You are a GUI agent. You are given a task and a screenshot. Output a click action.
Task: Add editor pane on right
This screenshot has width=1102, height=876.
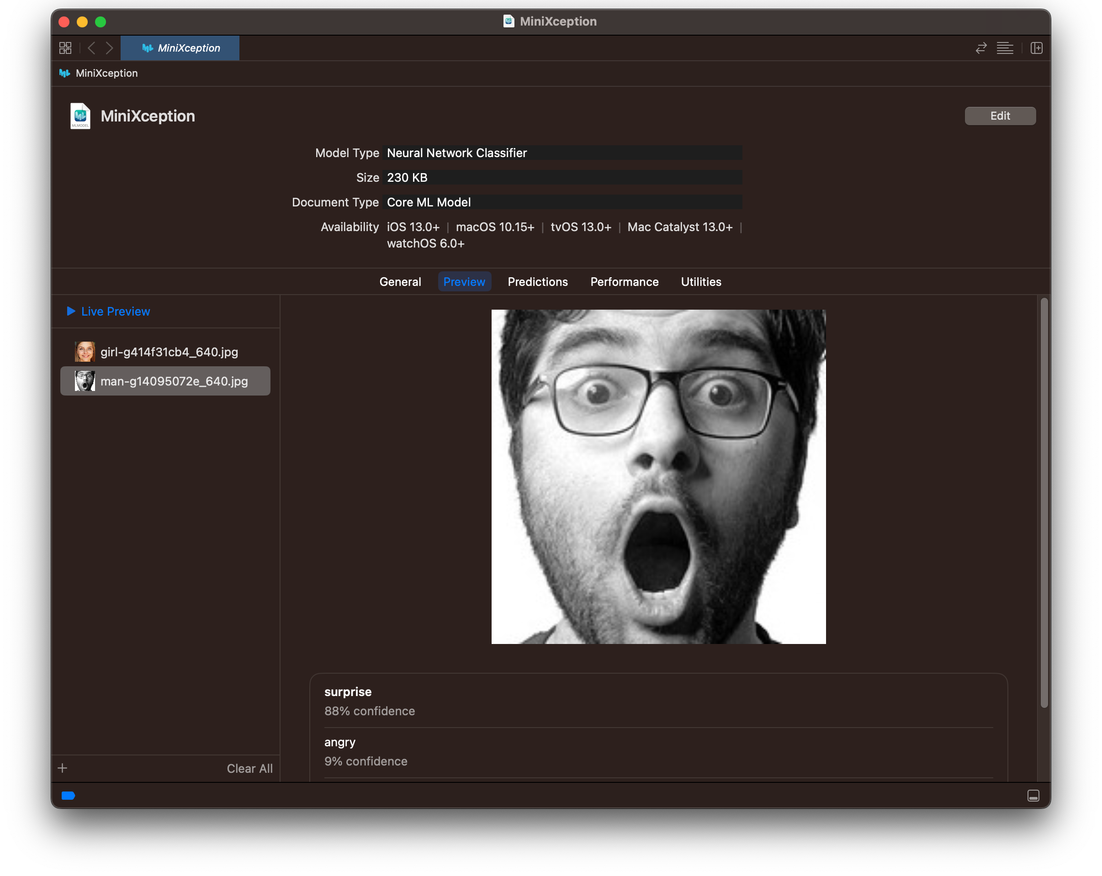click(1037, 48)
